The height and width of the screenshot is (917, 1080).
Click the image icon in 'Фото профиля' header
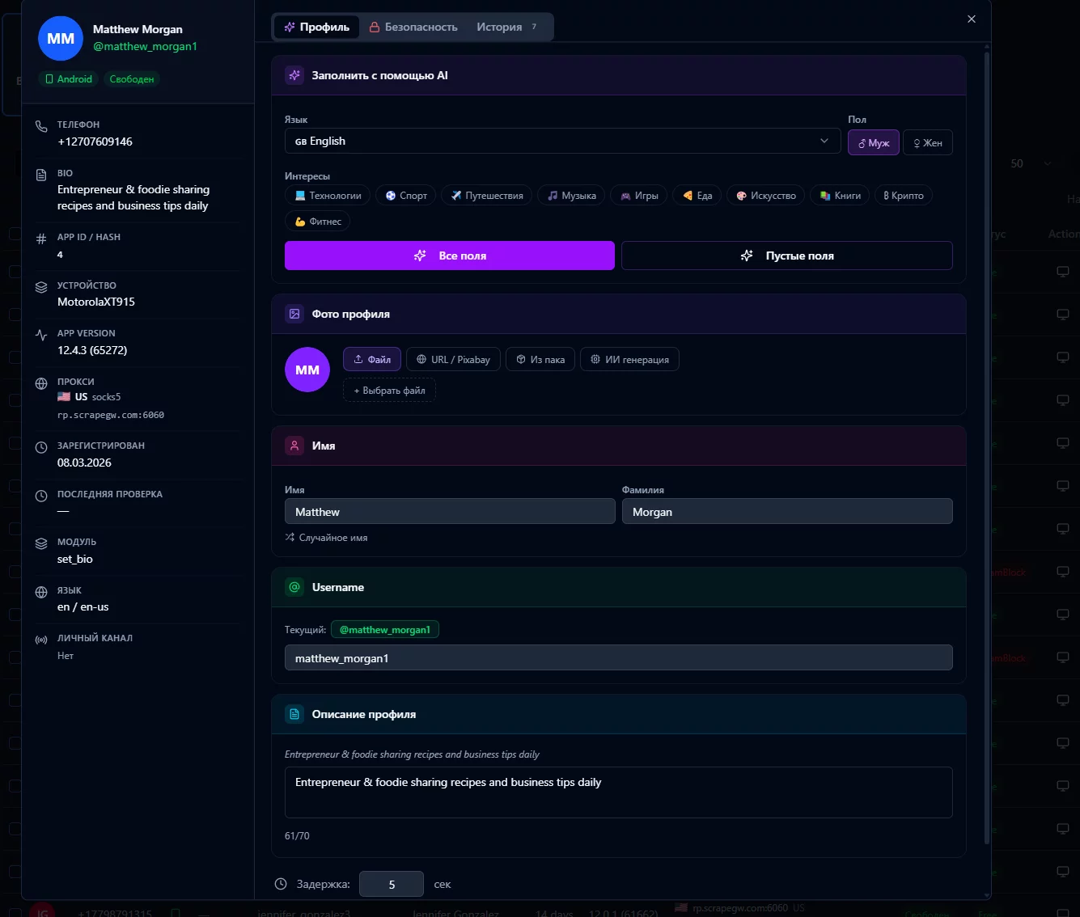click(x=294, y=314)
